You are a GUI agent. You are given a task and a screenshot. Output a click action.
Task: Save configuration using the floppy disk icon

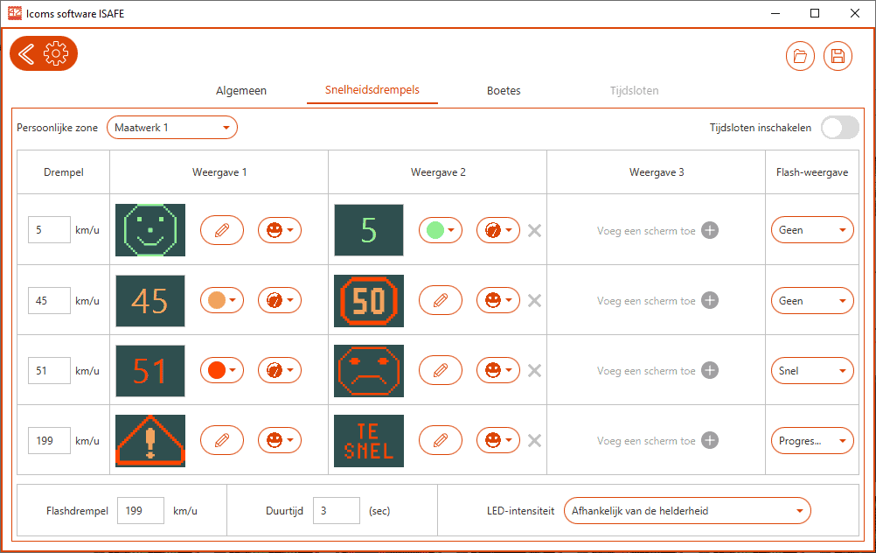pyautogui.click(x=838, y=57)
